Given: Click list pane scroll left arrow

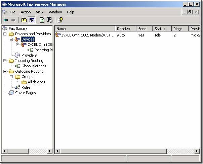Looking at the screenshot, I should pos(57,151).
